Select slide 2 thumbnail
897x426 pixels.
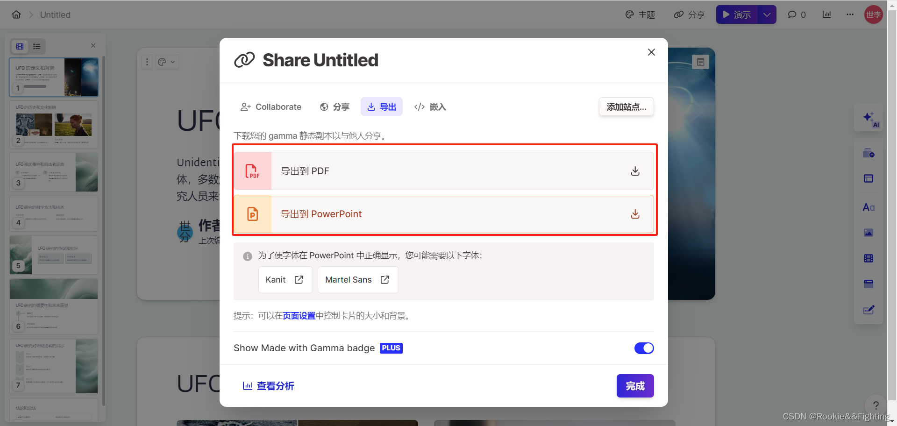[x=54, y=125]
